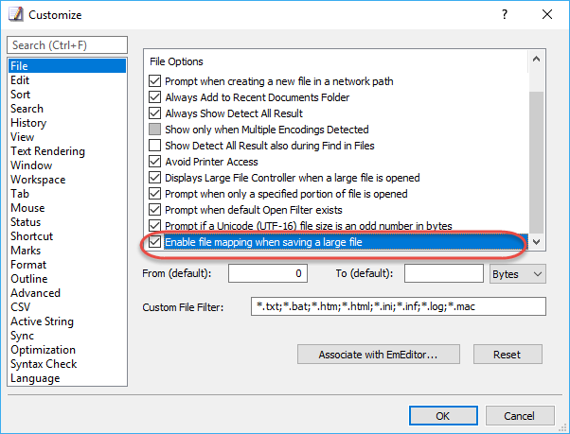Select the Syntax Check category
570x434 pixels.
pyautogui.click(x=44, y=364)
